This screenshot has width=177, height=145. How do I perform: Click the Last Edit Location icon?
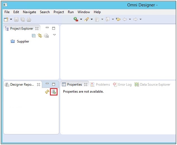tap(118, 19)
